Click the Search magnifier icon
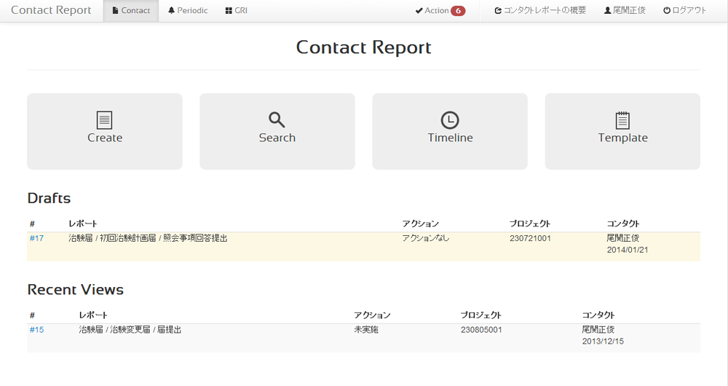Viewport: 728px width, 386px height. tap(277, 120)
